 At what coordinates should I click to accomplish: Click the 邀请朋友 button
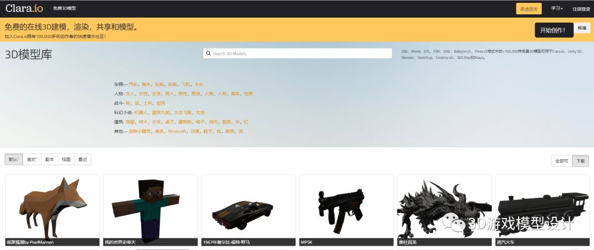tap(529, 9)
